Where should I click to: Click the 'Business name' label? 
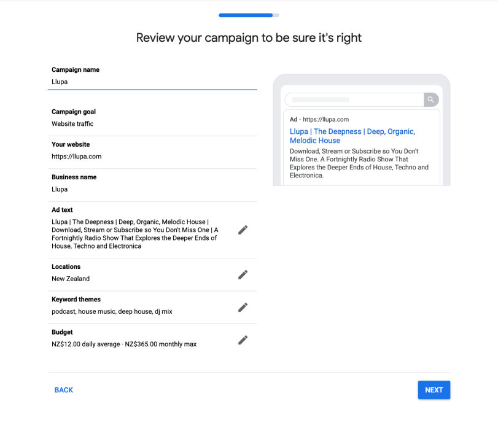click(x=74, y=177)
